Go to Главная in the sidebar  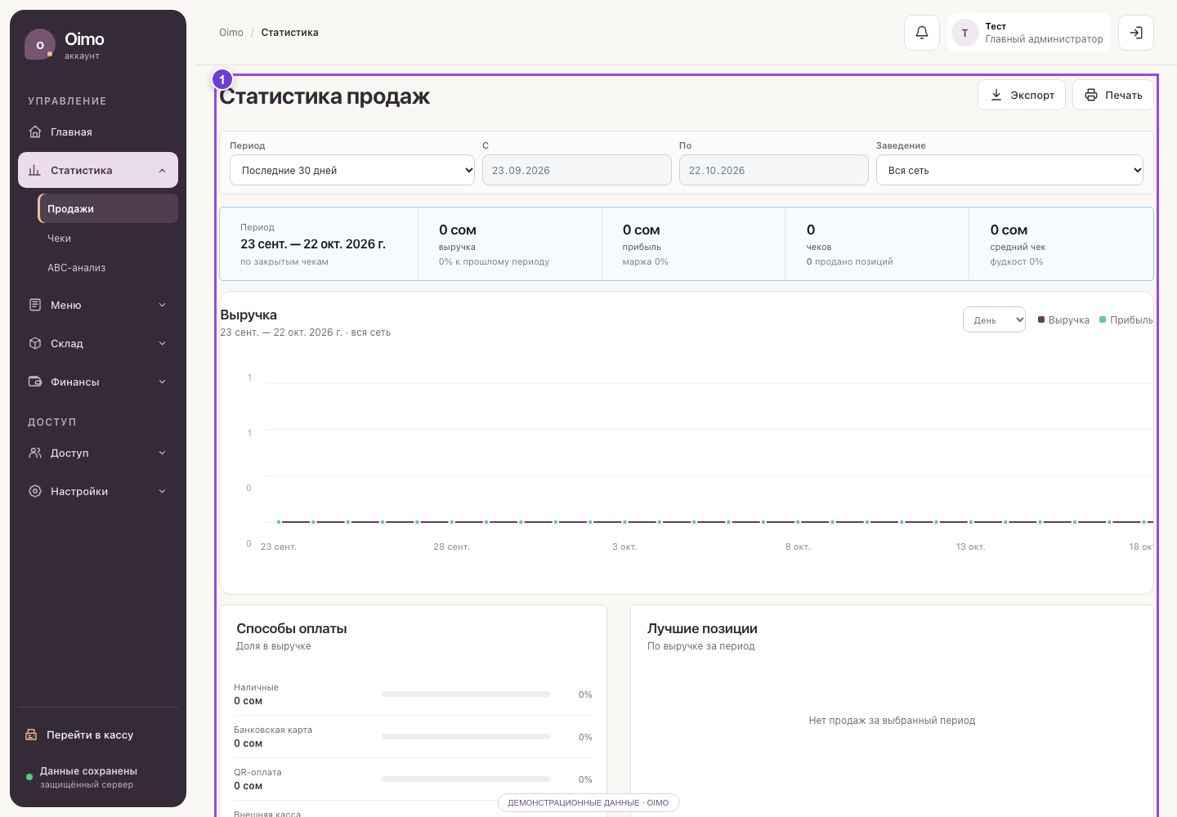pos(98,132)
